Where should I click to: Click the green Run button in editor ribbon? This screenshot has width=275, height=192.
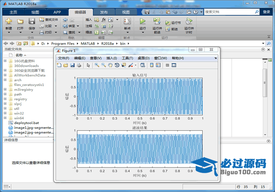click(x=143, y=22)
